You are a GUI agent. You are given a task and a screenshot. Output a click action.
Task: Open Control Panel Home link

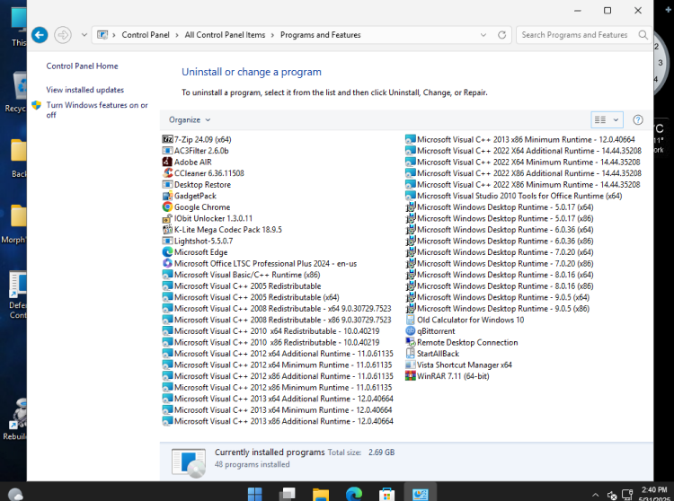tap(82, 66)
